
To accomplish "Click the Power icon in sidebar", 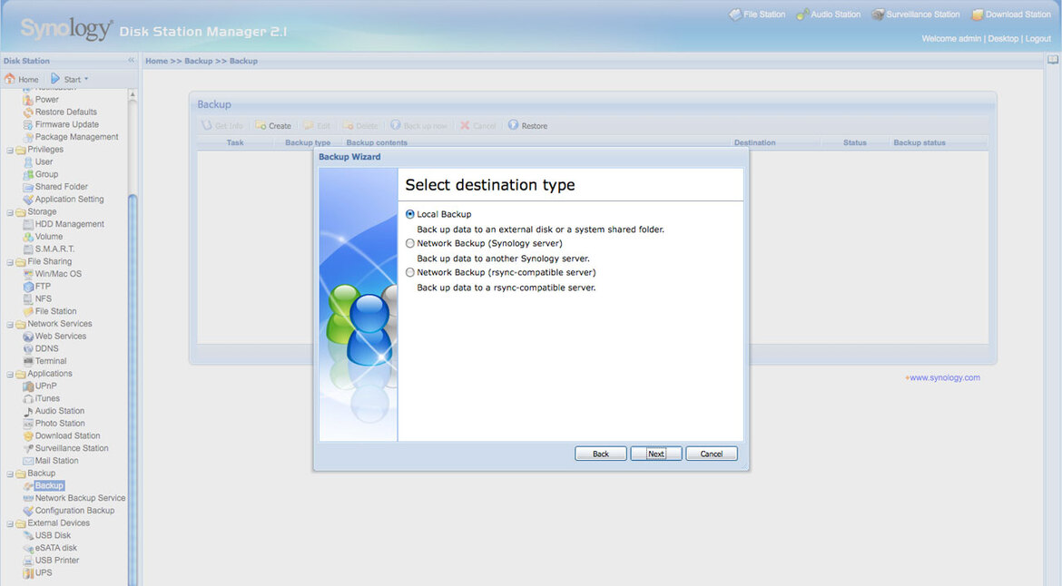I will [x=28, y=100].
